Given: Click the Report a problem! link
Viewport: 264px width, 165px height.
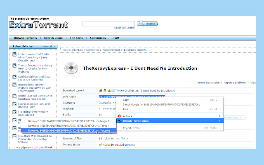Looking at the screenshot, I should (235, 82).
